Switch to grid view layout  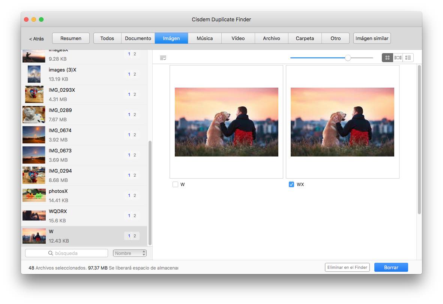[x=387, y=57]
